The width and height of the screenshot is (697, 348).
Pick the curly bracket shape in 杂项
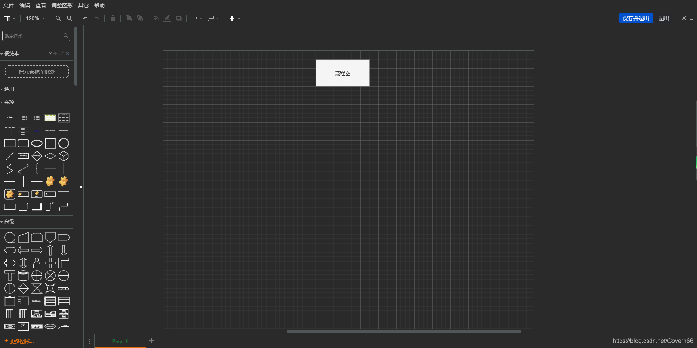[37, 169]
